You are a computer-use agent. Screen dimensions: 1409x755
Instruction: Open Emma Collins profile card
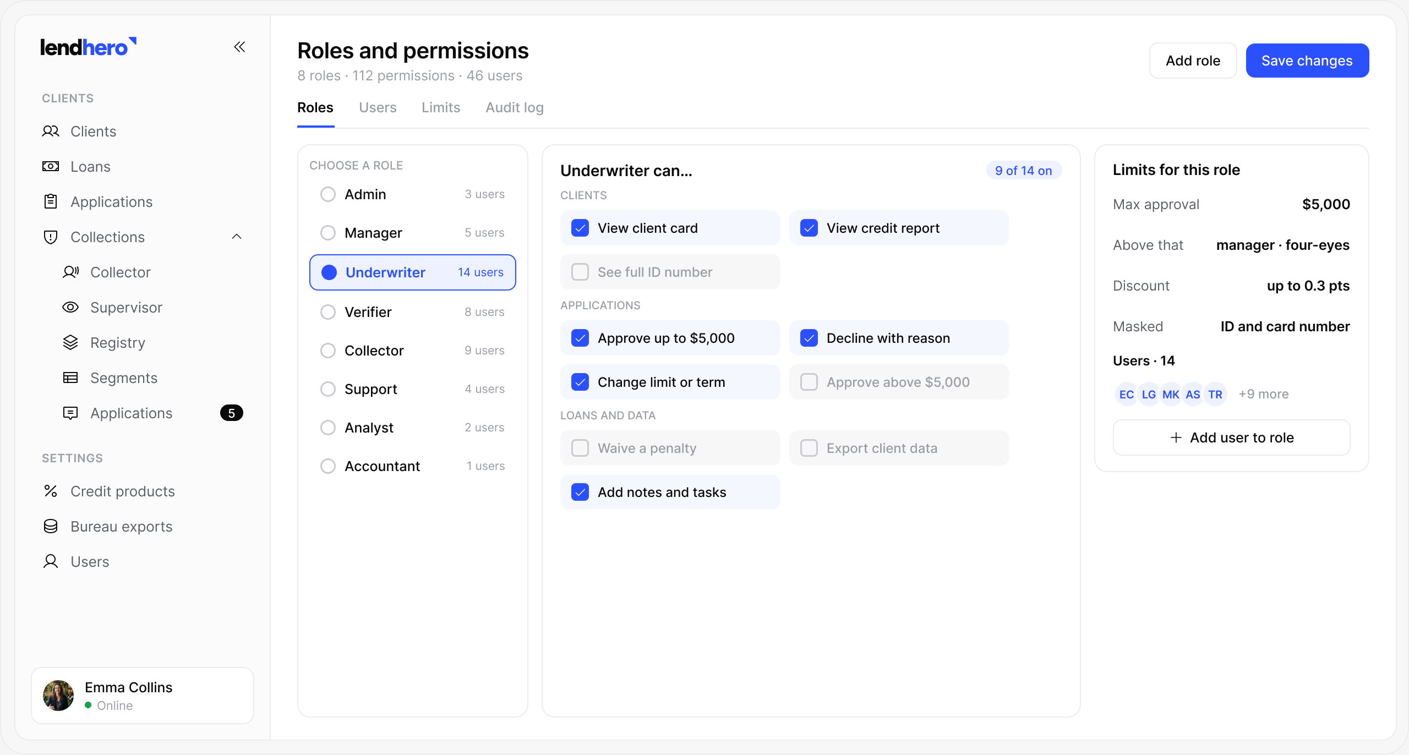click(143, 696)
